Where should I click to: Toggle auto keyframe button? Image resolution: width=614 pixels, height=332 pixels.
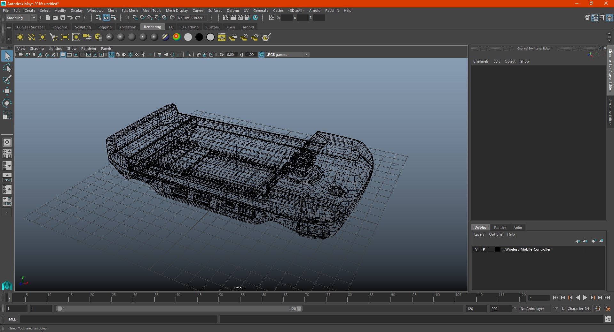pos(598,309)
